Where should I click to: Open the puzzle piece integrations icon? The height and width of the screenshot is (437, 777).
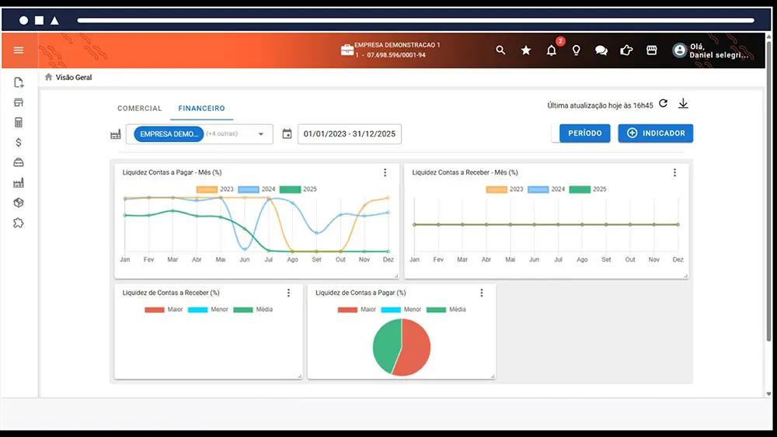pyautogui.click(x=19, y=223)
